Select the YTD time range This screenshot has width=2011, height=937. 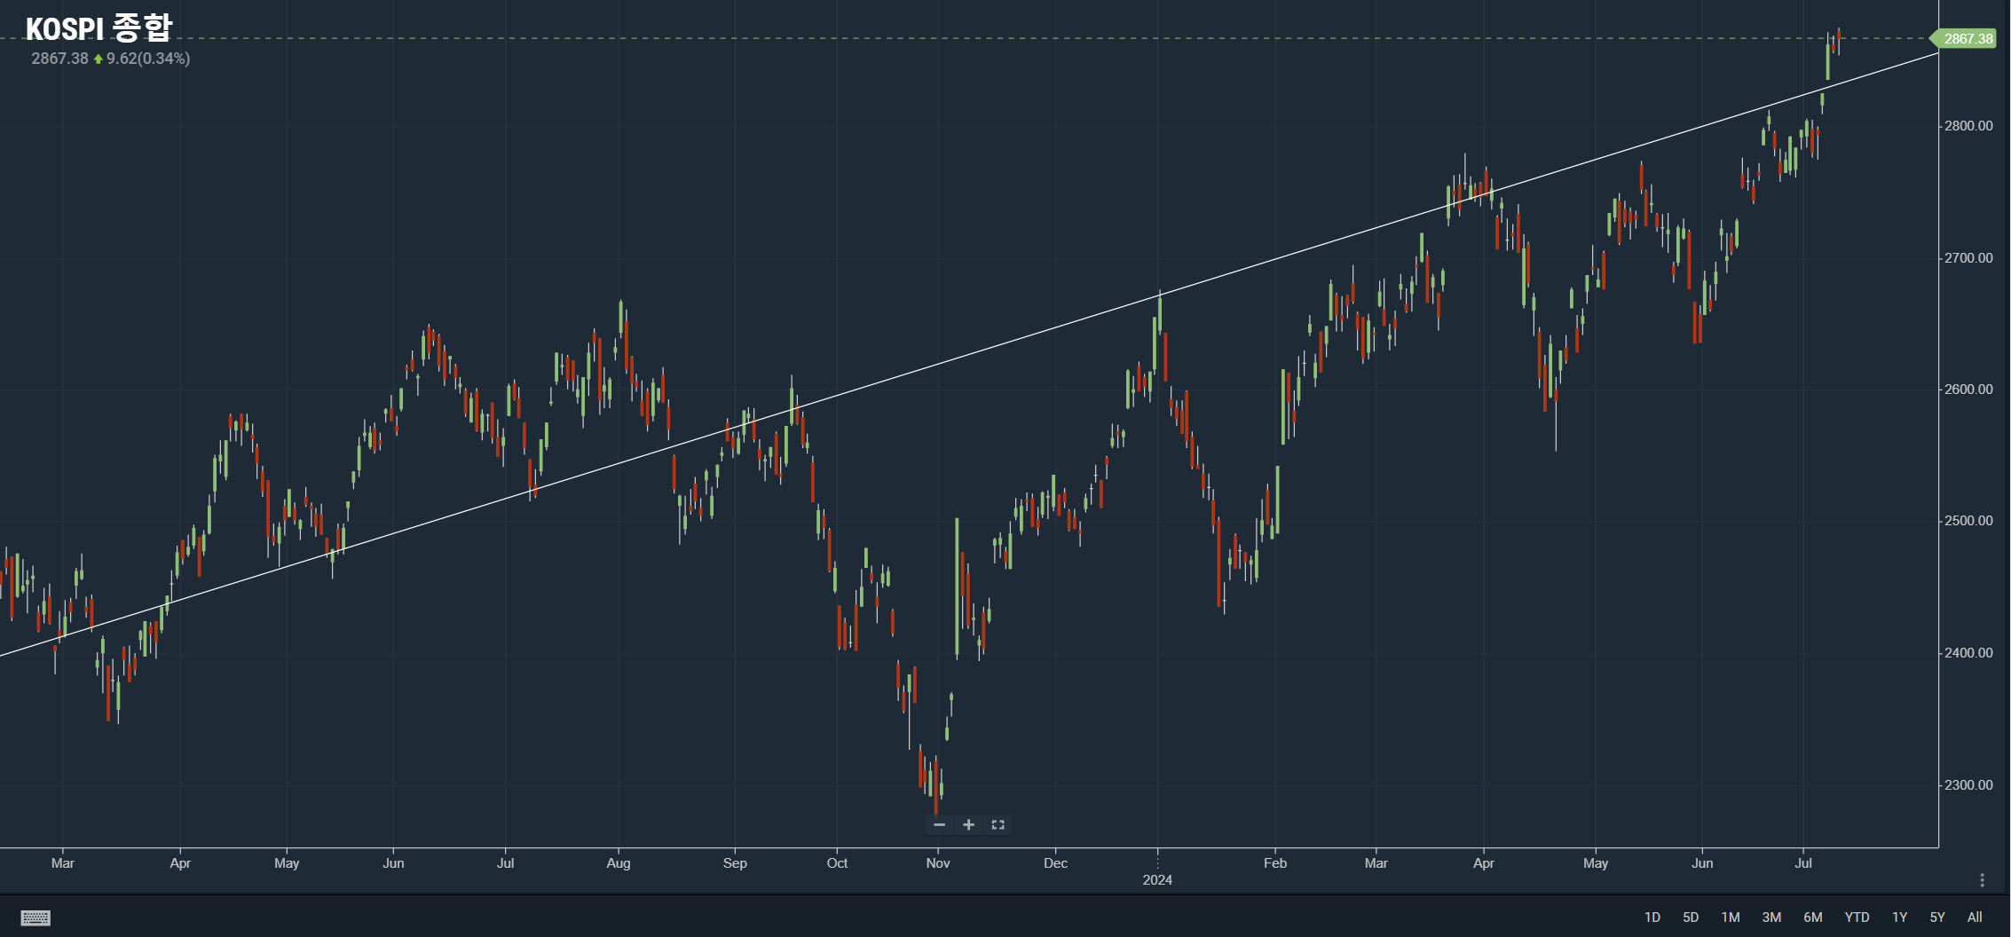point(1857,917)
